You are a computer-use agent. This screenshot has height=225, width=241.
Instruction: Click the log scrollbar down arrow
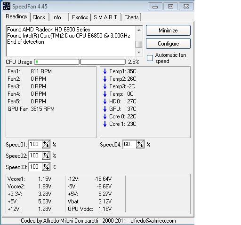pos(139,52)
